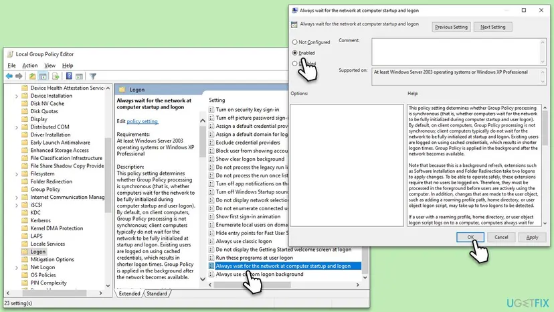554x312 pixels.
Task: Open the File menu
Action: (11, 66)
